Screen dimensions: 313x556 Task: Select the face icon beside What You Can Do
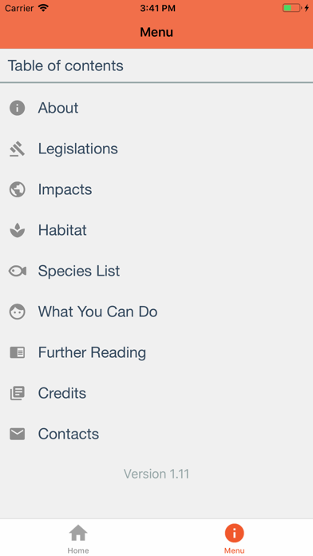17,312
